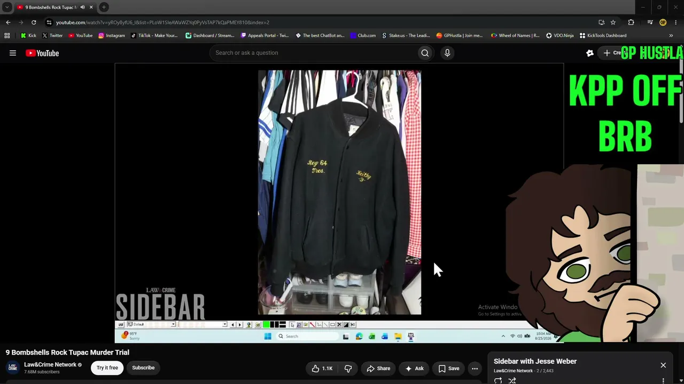Open the cast media icon in address bar
Image resolution: width=684 pixels, height=384 pixels.
[x=602, y=22]
